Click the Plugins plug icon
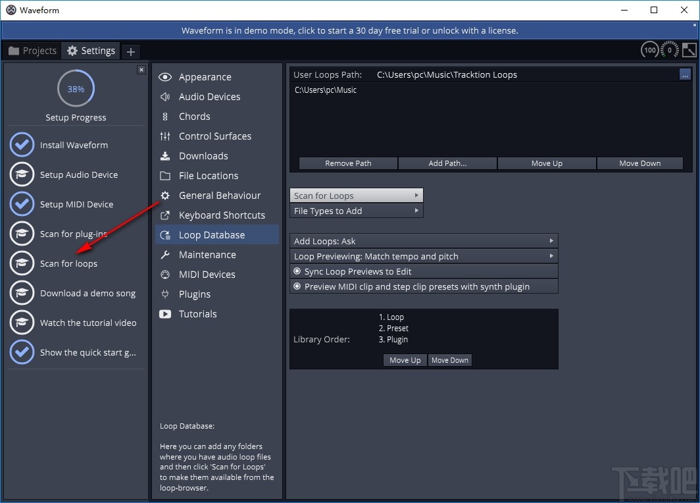Viewport: 700px width, 503px height. (x=165, y=294)
